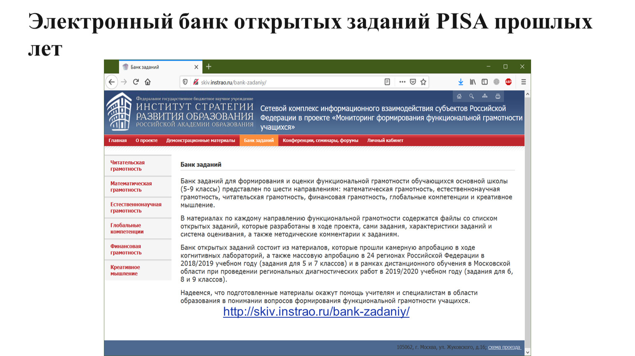
Task: Open the Library bookshelf menu
Action: coord(473,82)
